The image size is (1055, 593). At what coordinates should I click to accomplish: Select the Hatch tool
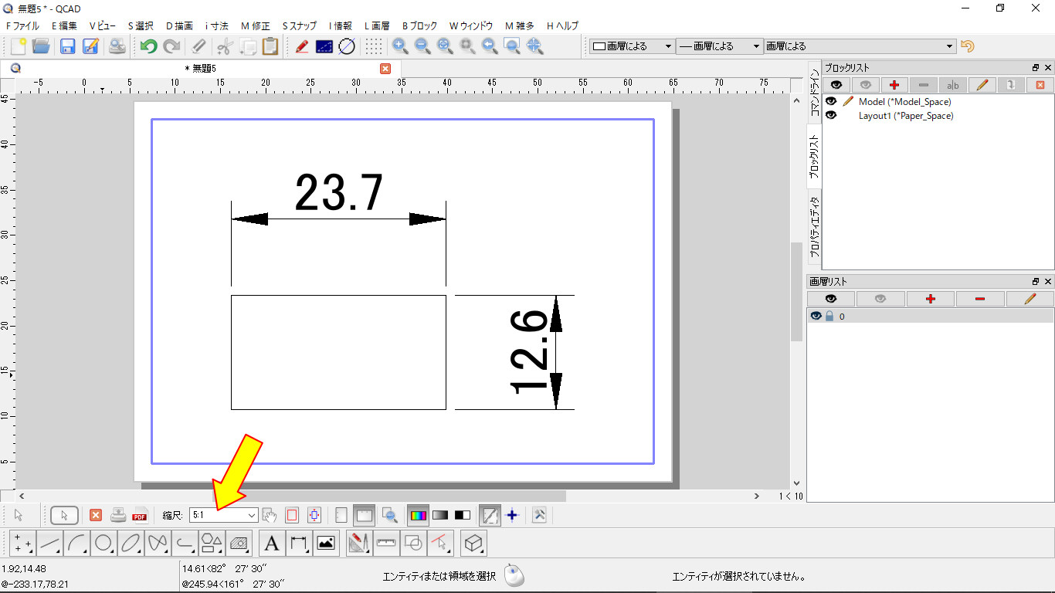coord(239,544)
